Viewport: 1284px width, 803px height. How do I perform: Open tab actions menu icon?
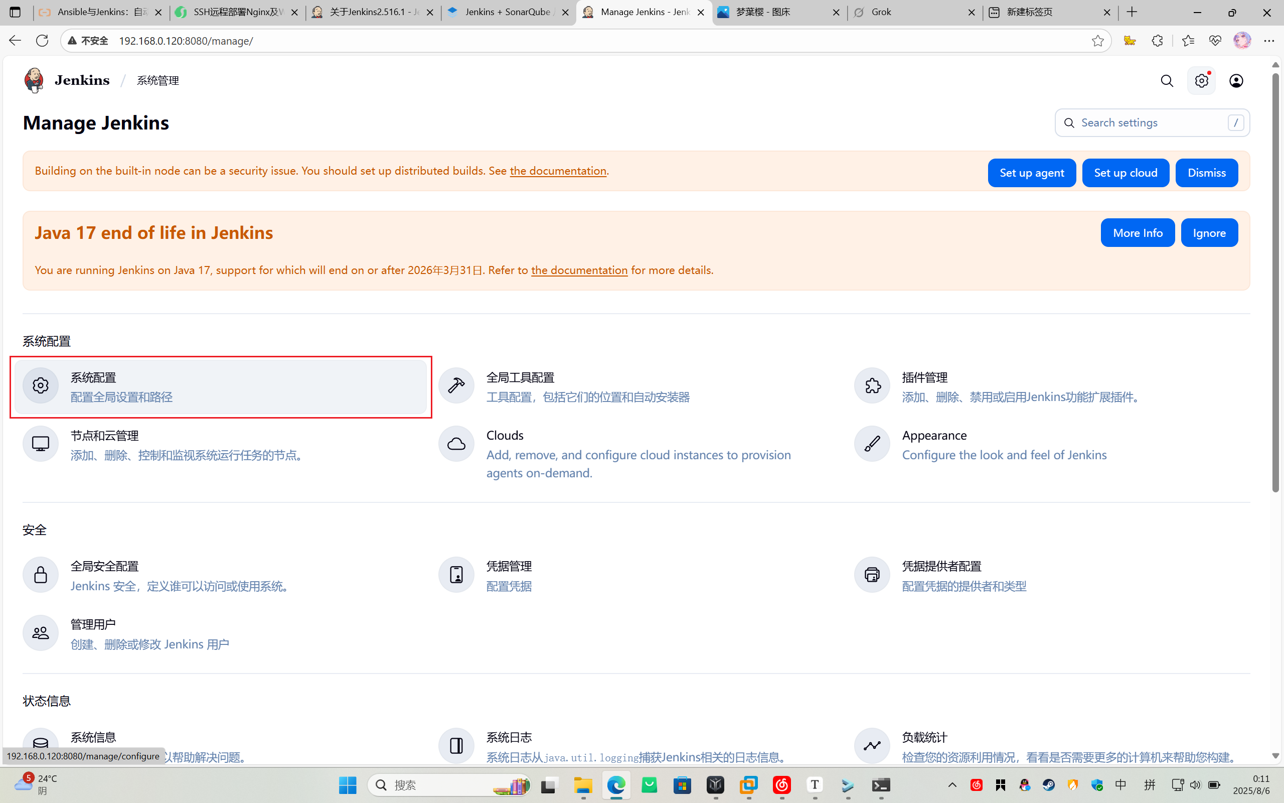15,12
